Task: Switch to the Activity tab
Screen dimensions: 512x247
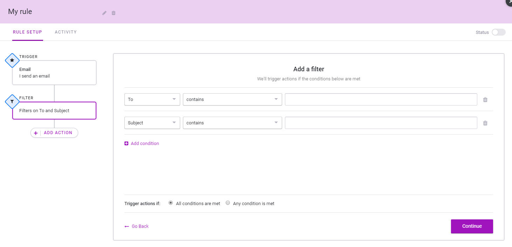Action: [66, 32]
